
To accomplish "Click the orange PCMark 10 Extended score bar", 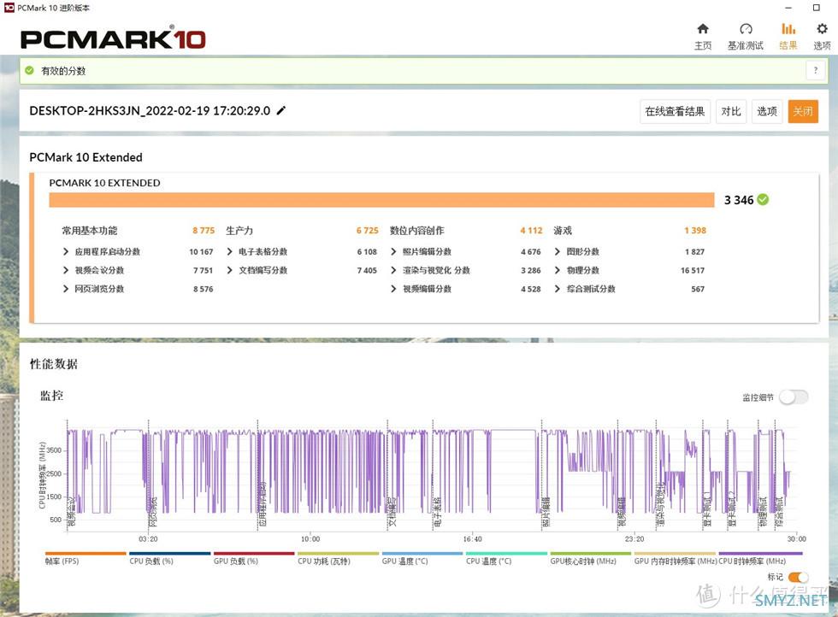I will (381, 200).
